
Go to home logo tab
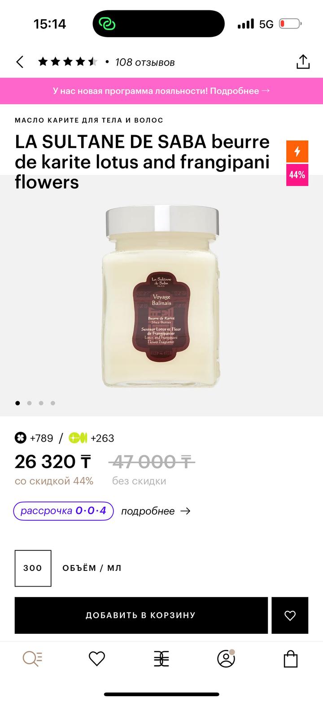click(161, 658)
